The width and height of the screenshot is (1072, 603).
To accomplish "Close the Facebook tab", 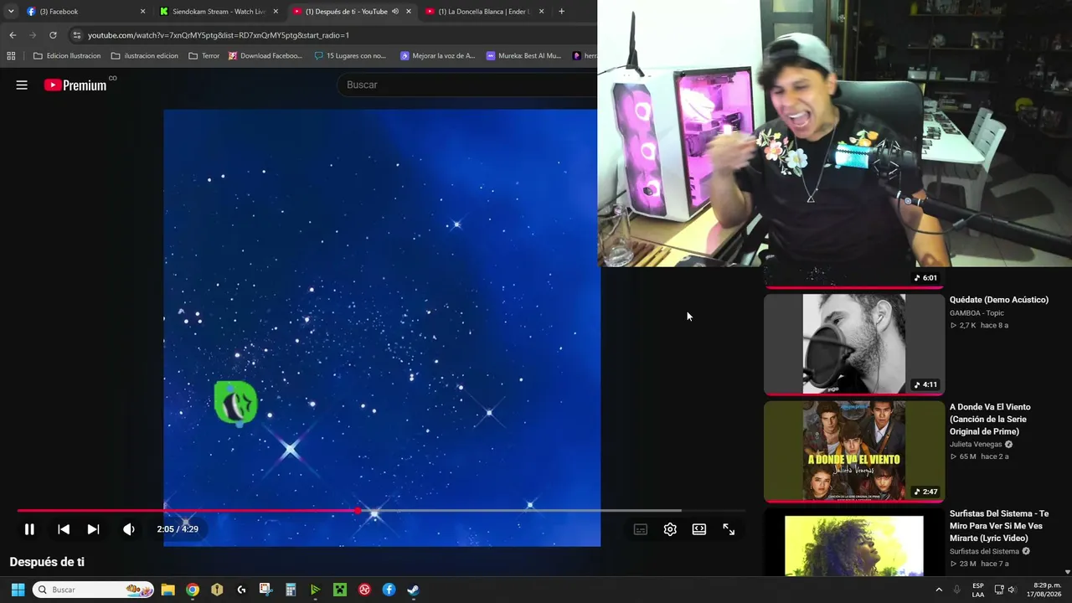I will (x=142, y=12).
